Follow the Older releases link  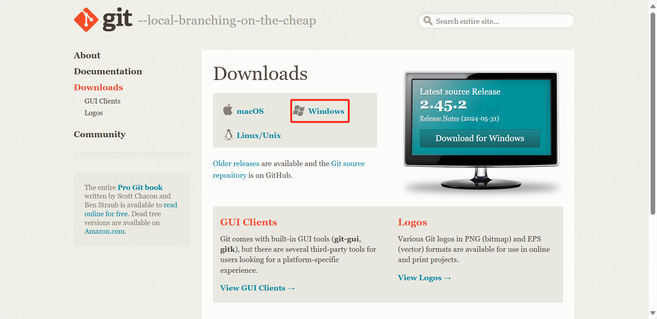point(236,164)
